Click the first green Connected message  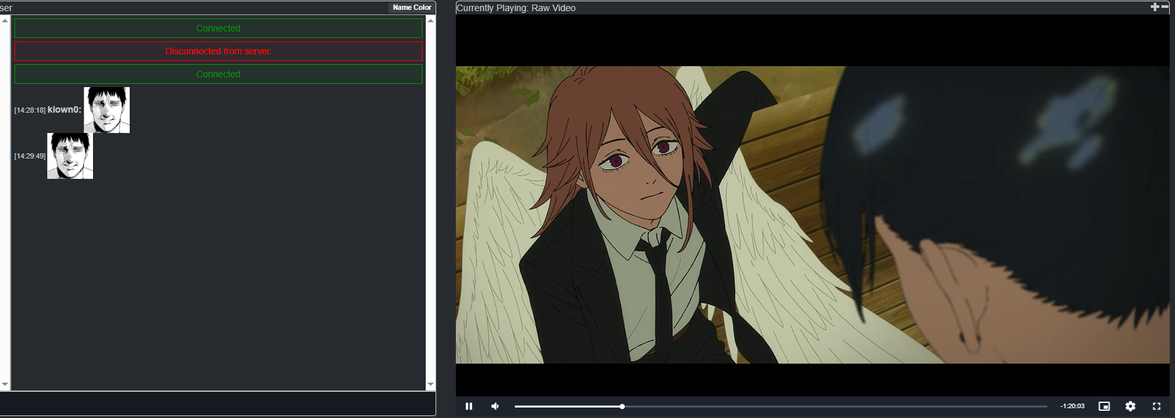tap(218, 28)
